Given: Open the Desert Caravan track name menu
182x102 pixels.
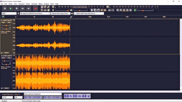Looking at the screenshot, I should [x=7, y=20].
